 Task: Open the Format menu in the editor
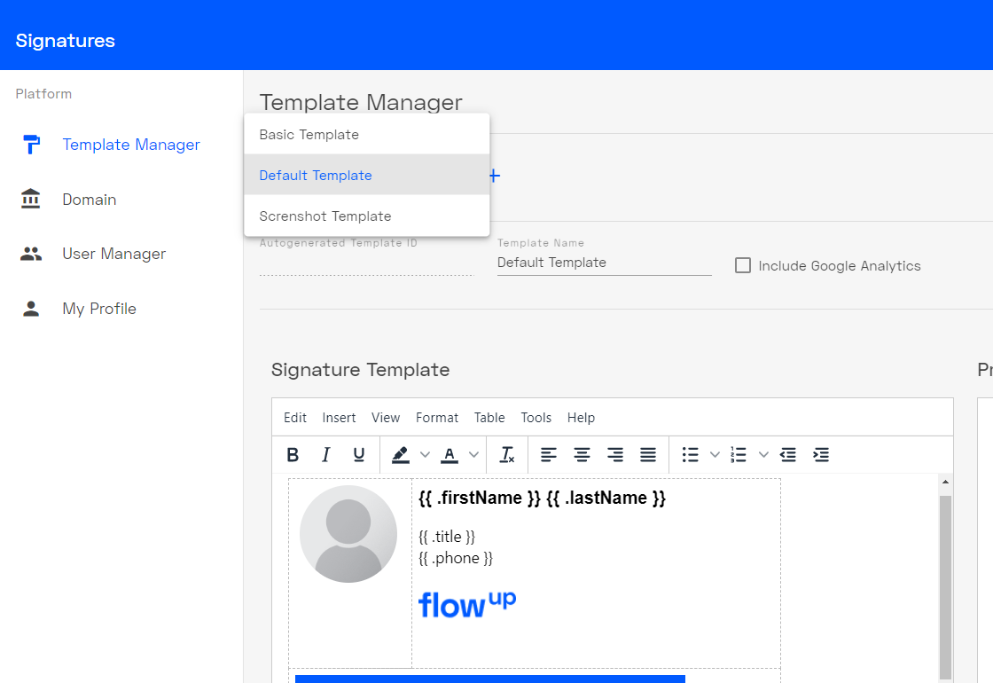coord(437,417)
